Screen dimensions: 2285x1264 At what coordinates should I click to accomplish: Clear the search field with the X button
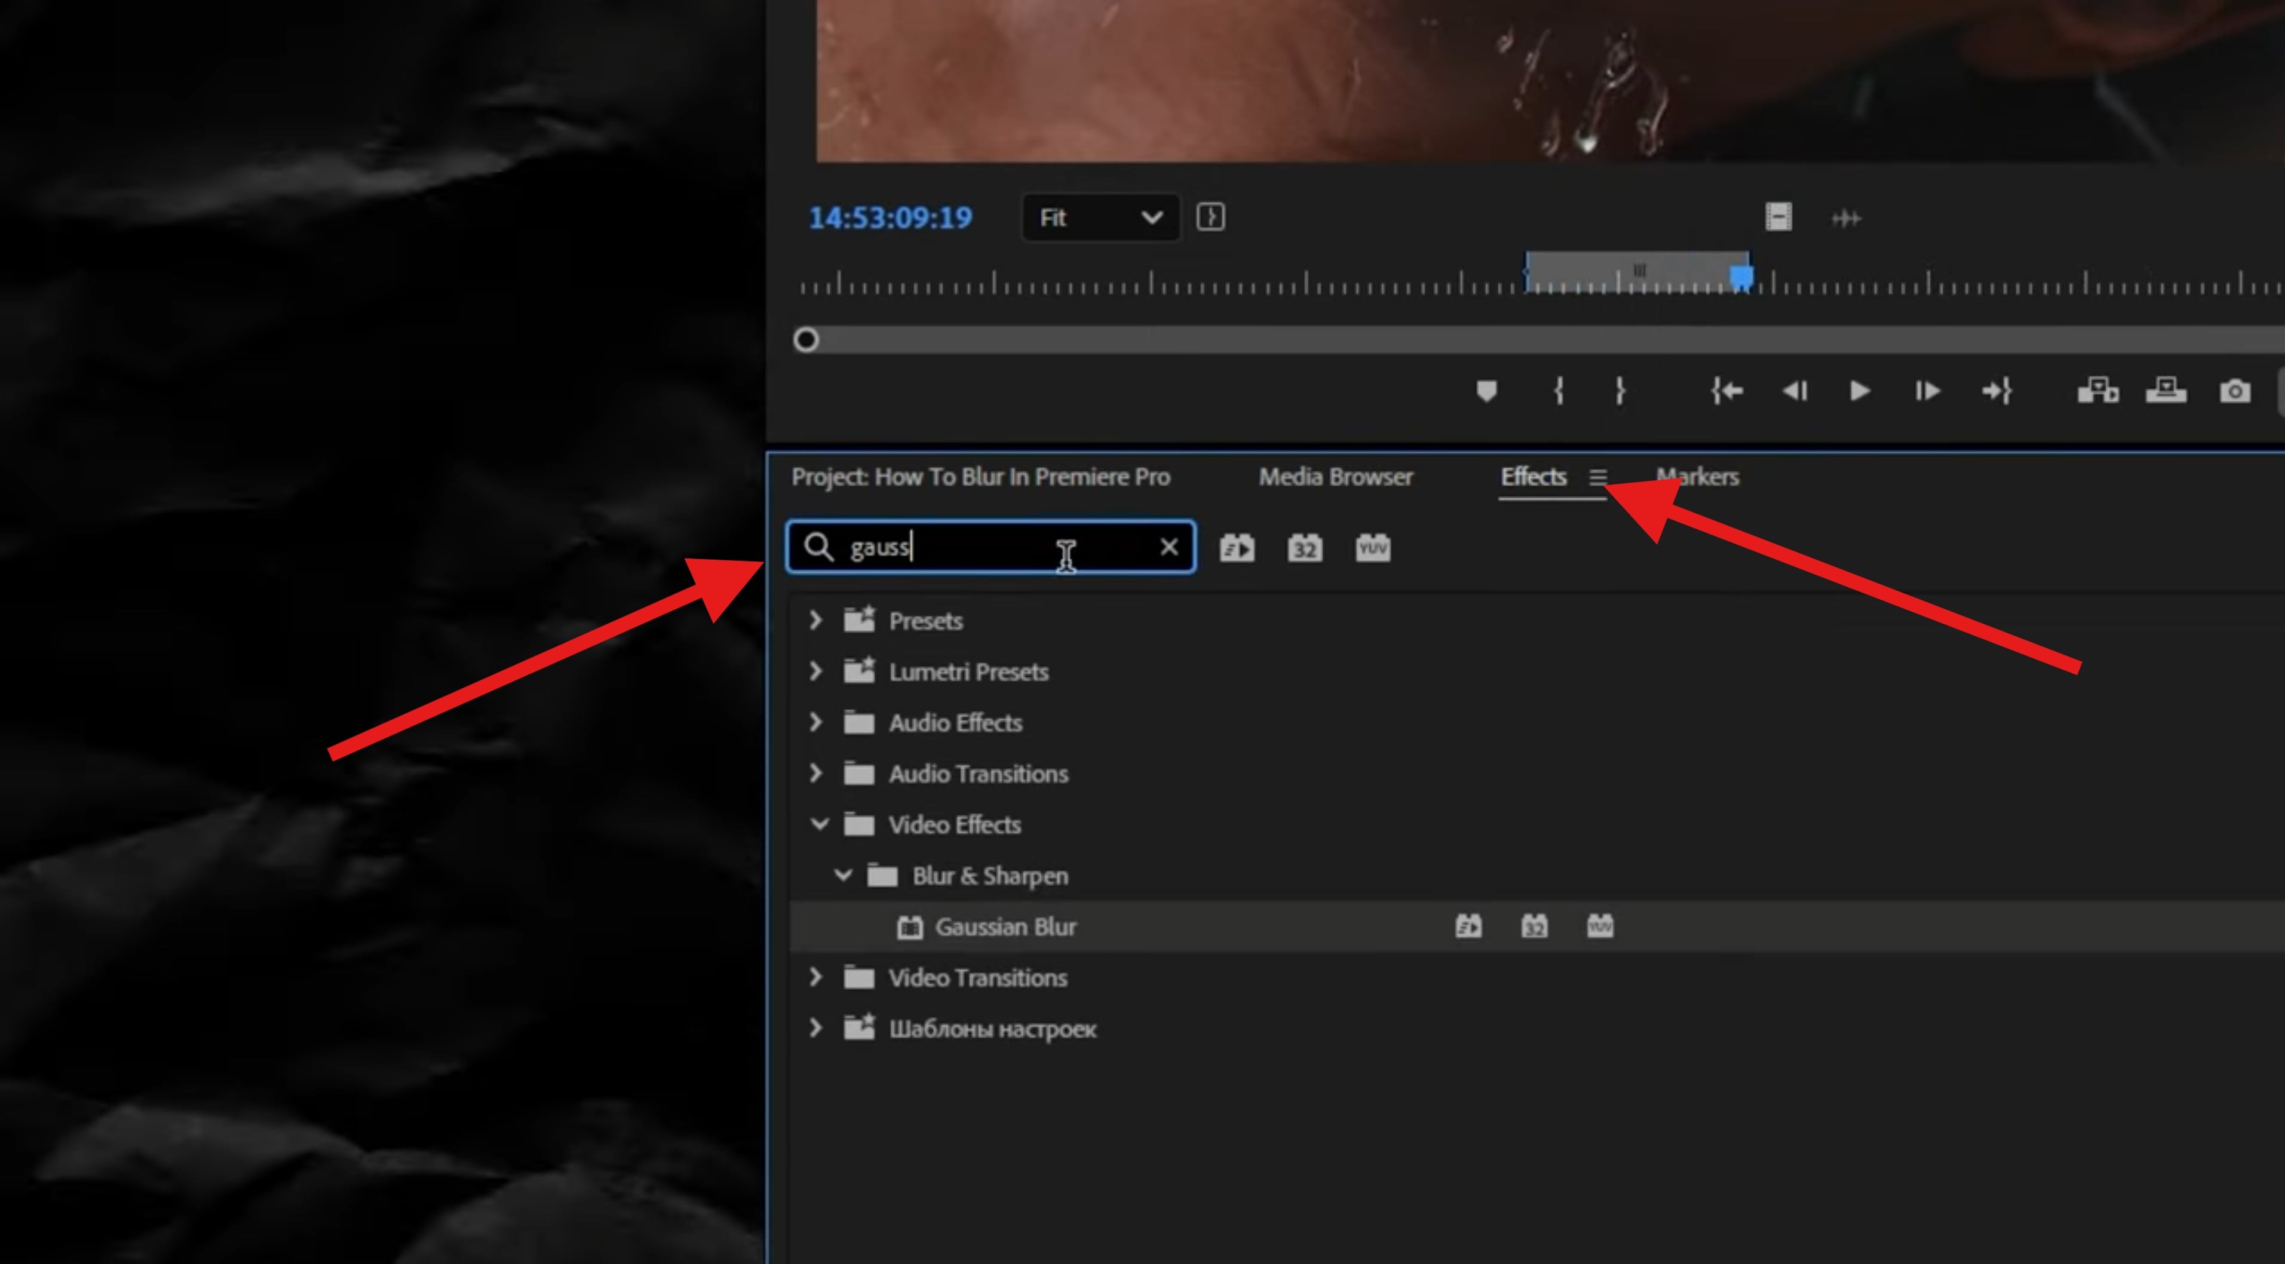click(1169, 547)
